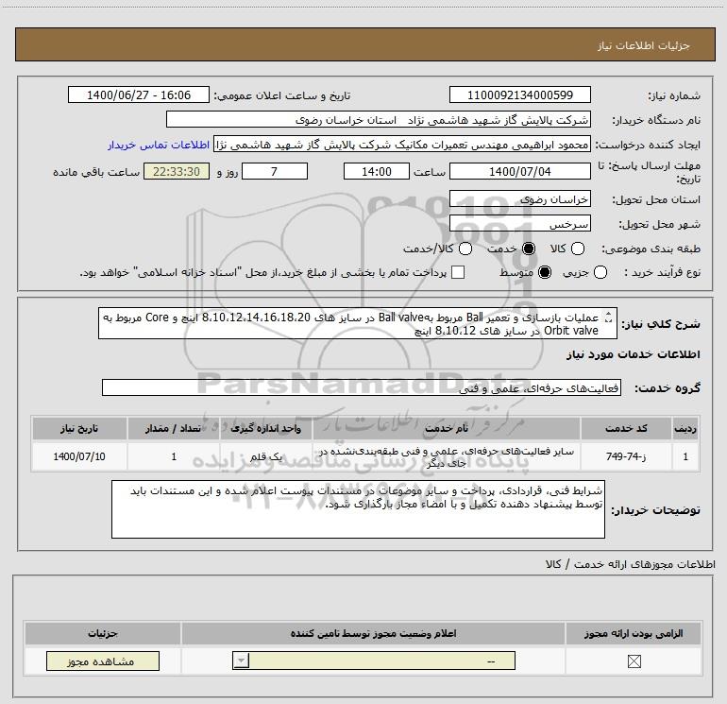Viewport: 727px width, 704px height.
Task: Click the نام خدمت column header
Action: click(x=447, y=428)
